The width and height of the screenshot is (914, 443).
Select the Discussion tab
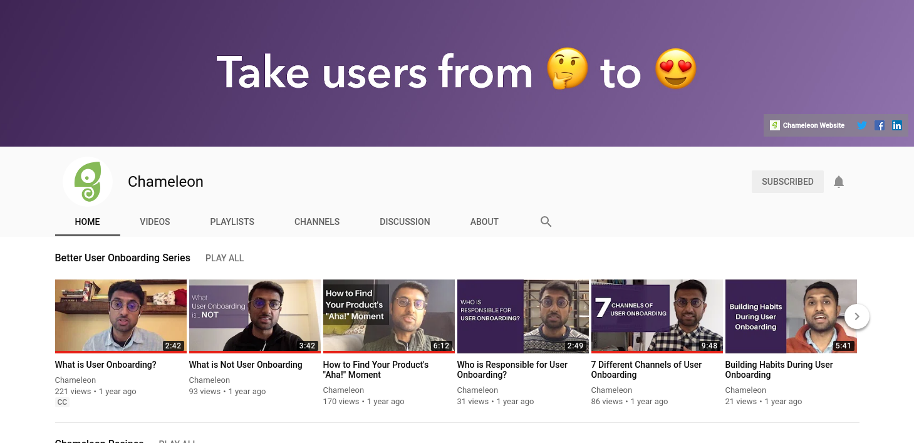(405, 222)
